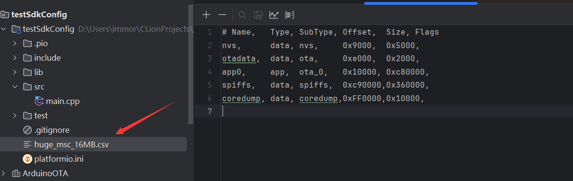Click the '0xFF0000,0x10000,' coredump offset text

click(x=383, y=98)
